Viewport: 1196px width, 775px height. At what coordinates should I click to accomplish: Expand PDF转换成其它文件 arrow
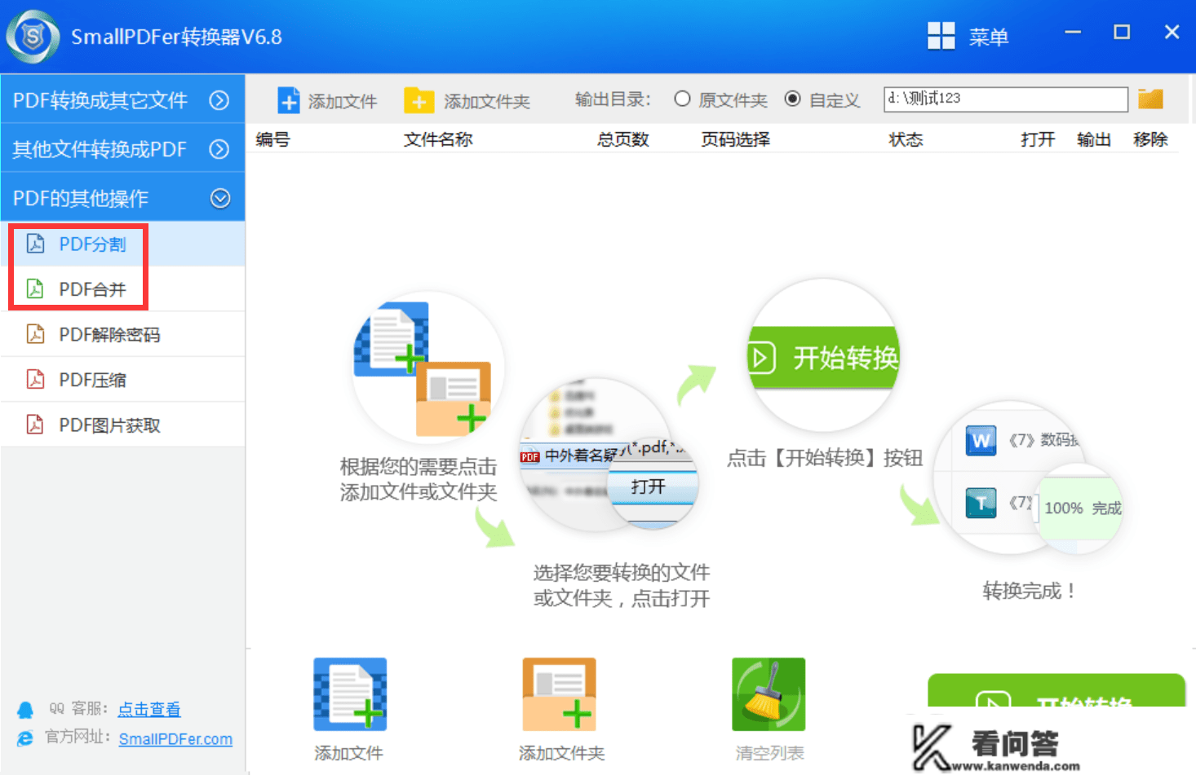coord(219,100)
